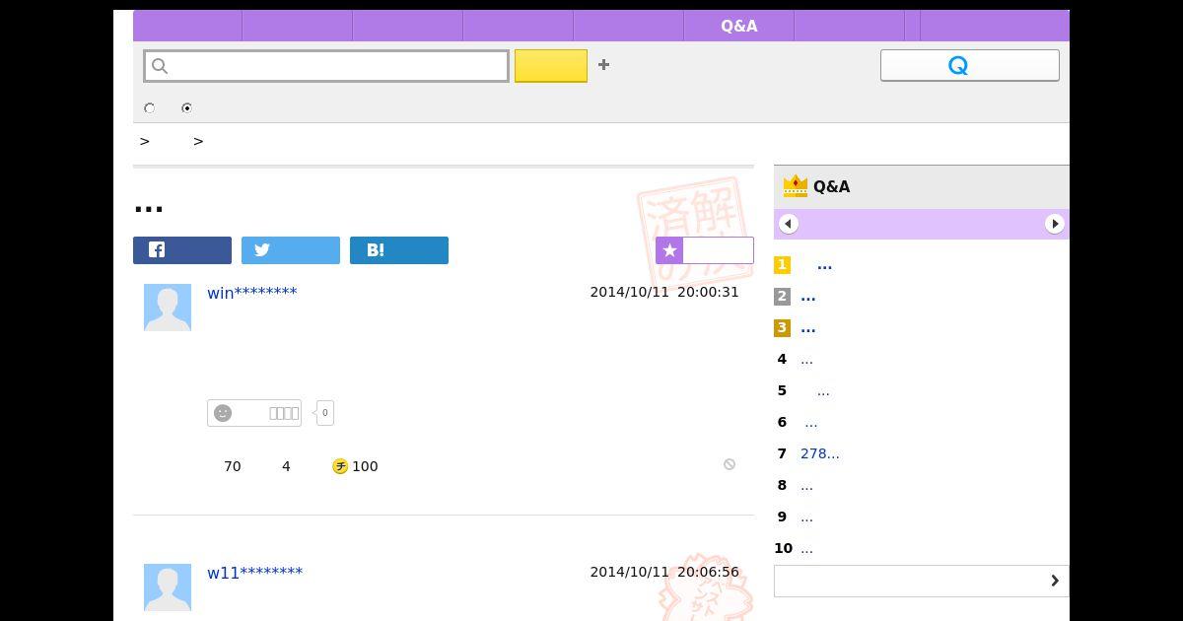1183x621 pixels.
Task: Click the purple star favorite button
Action: 705,250
